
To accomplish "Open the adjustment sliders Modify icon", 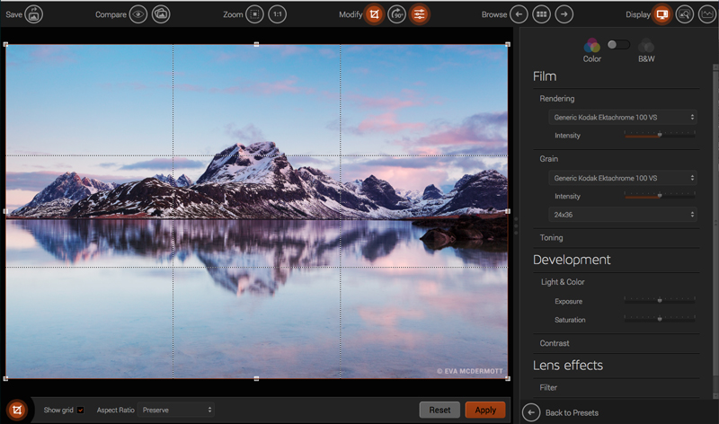I will click(x=420, y=14).
